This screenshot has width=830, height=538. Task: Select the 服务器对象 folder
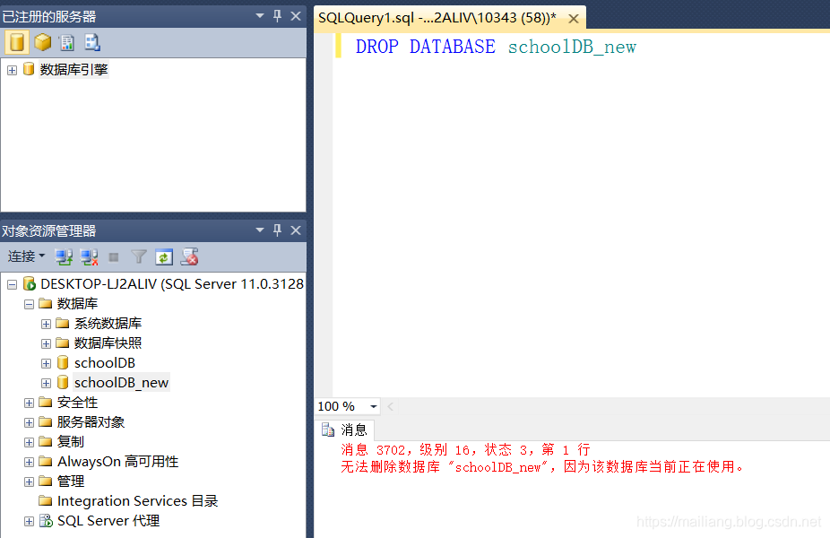click(91, 421)
